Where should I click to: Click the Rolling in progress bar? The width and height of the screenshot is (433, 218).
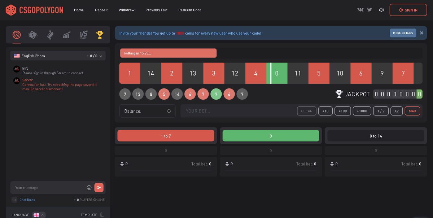point(168,53)
